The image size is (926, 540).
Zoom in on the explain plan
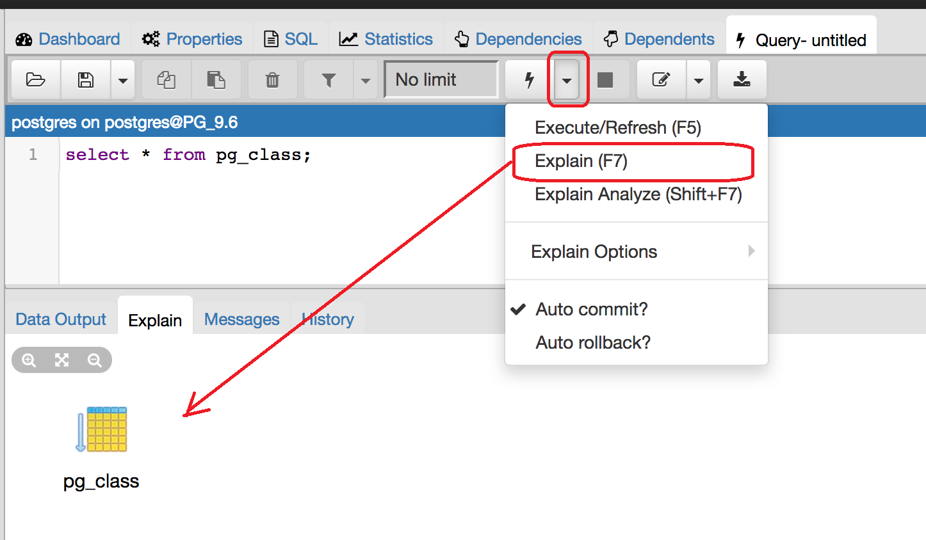tap(29, 360)
